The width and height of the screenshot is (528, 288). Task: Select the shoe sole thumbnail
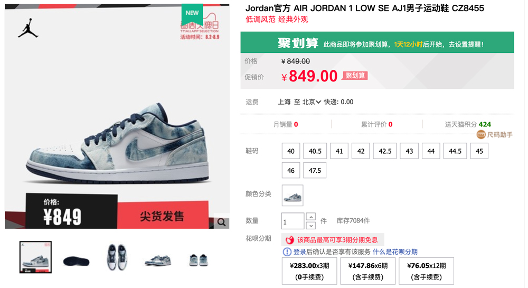pos(77,261)
